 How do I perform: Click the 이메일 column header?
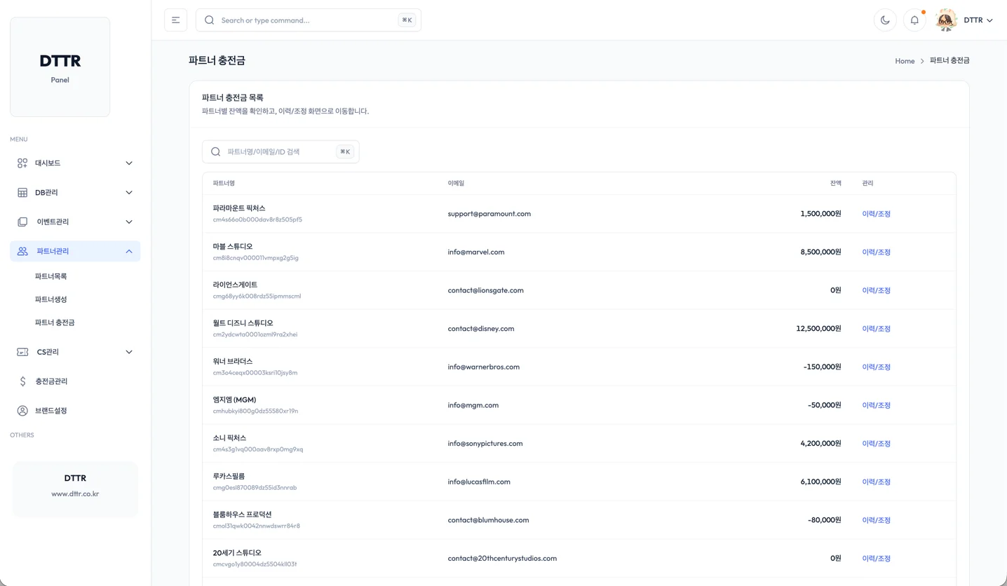456,184
